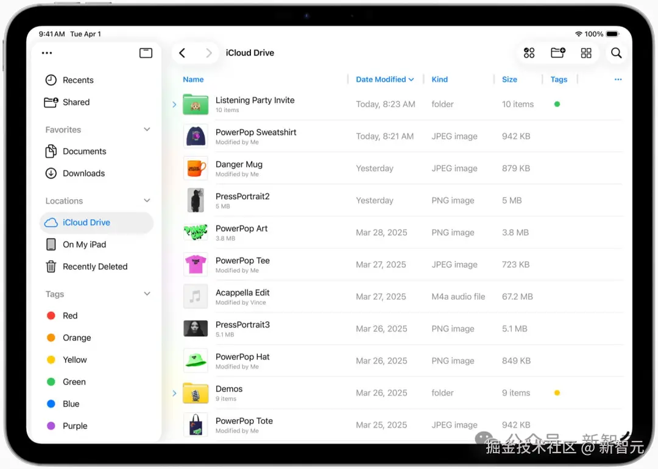Screen dimensions: 658x469
Task: Sort by the Name column
Action: coord(193,79)
